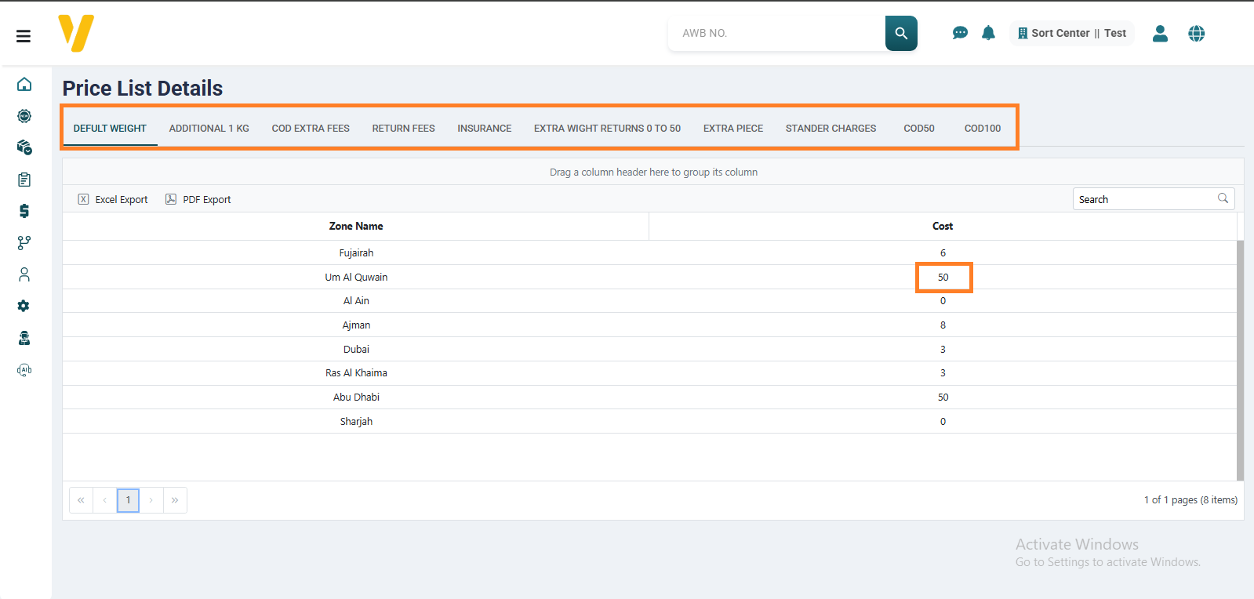Open the package-check sidebar icon
1254x599 pixels.
24,147
